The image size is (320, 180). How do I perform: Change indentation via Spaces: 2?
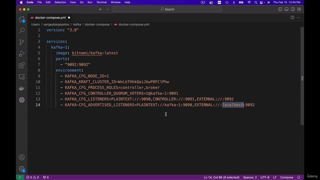tap(250, 177)
